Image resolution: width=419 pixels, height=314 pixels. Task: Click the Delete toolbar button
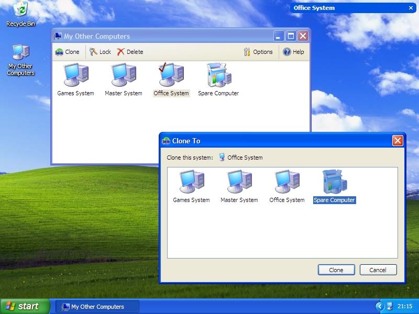click(x=130, y=52)
